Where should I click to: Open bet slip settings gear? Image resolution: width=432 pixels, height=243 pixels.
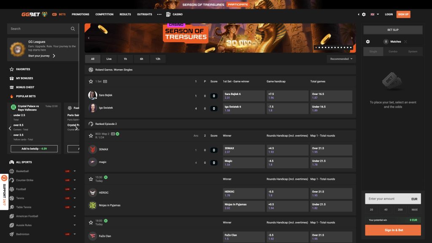[368, 42]
